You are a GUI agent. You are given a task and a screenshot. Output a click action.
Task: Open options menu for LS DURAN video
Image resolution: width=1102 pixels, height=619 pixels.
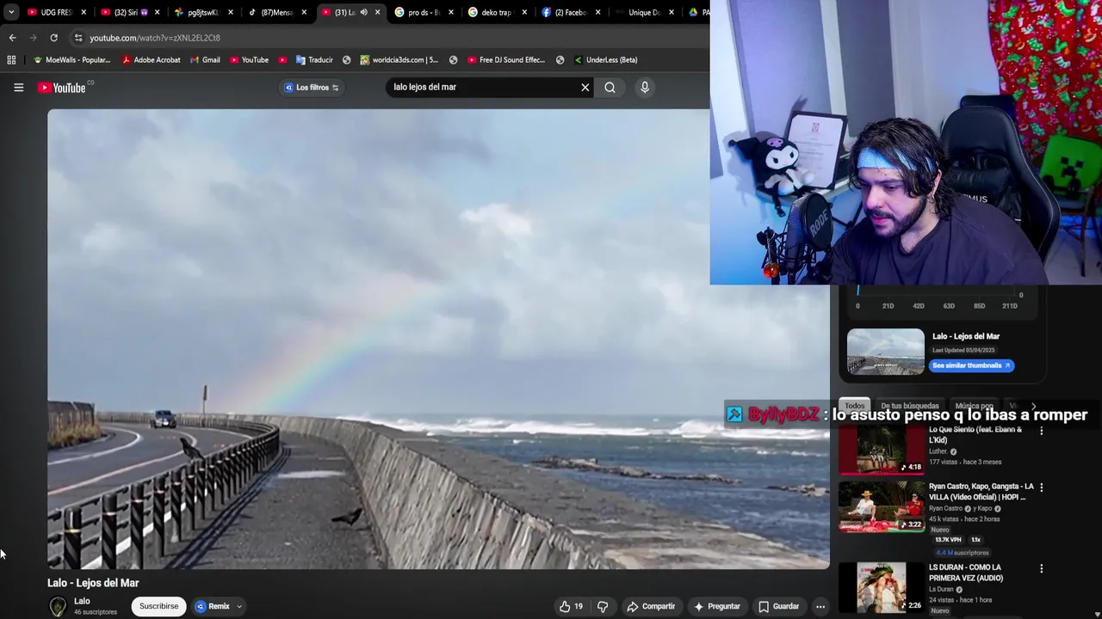(x=1041, y=568)
